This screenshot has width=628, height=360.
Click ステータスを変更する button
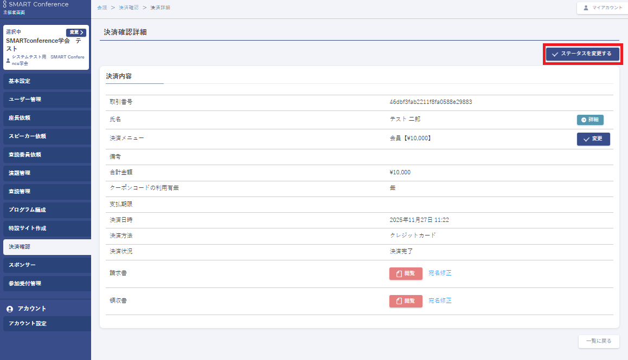tap(582, 54)
